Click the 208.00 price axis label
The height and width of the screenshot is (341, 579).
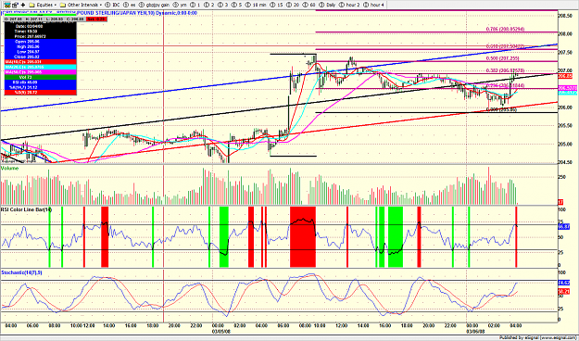[565, 33]
